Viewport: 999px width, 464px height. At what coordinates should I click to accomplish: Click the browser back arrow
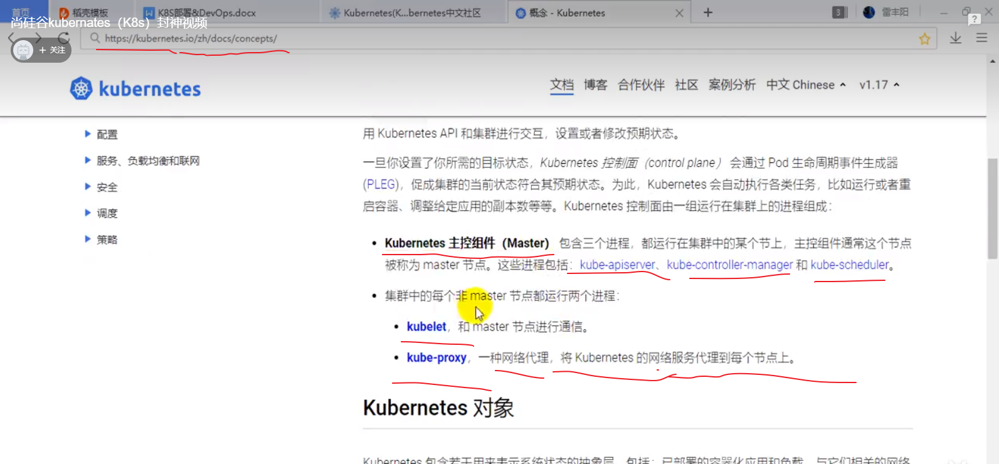(x=11, y=38)
